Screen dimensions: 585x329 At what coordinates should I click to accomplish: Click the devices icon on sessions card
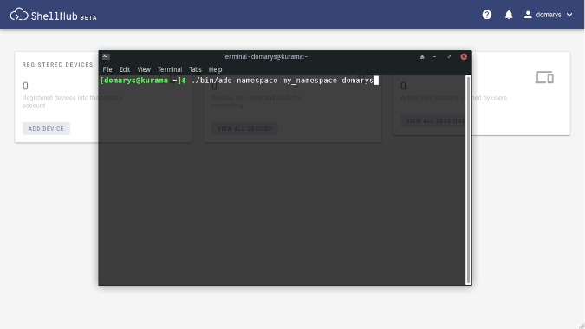[544, 77]
